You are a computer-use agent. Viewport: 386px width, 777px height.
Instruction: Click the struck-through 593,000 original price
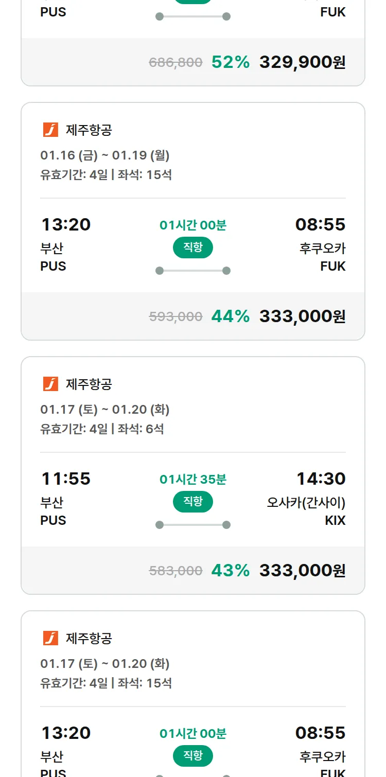tap(176, 317)
